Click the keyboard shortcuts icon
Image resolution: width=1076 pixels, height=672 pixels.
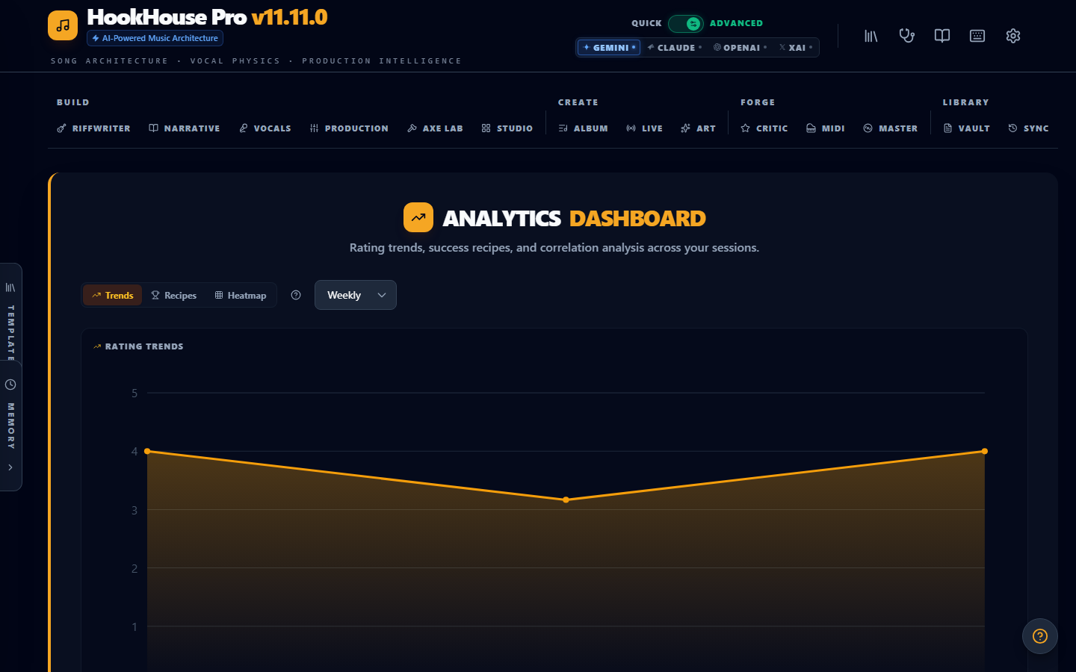pyautogui.click(x=977, y=35)
